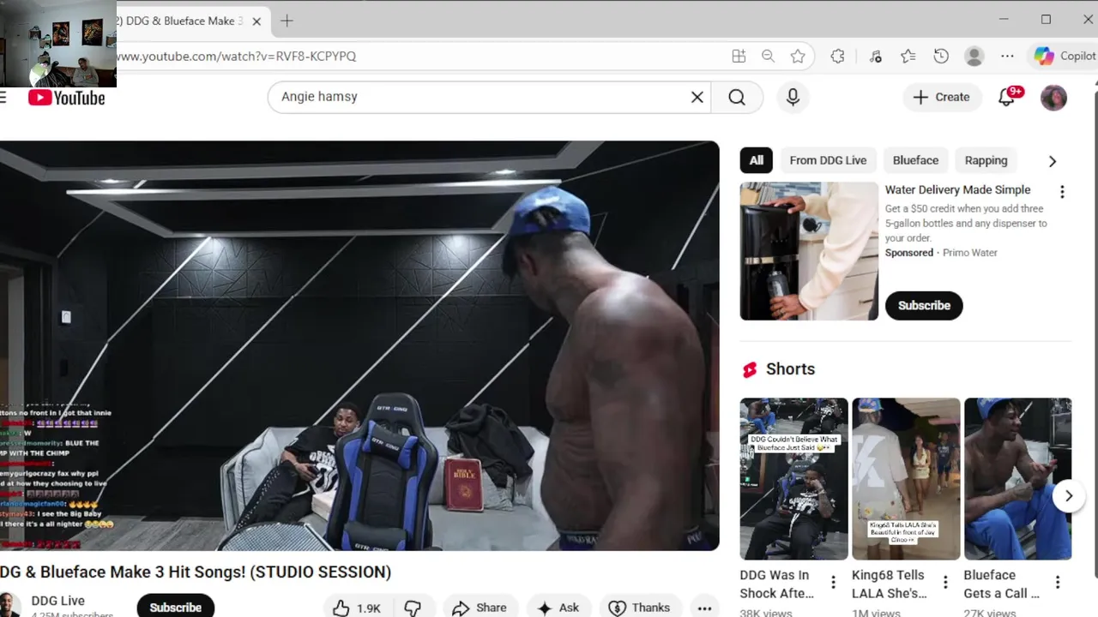Image resolution: width=1098 pixels, height=617 pixels.
Task: Select the From DDG Live chip
Action: (828, 160)
